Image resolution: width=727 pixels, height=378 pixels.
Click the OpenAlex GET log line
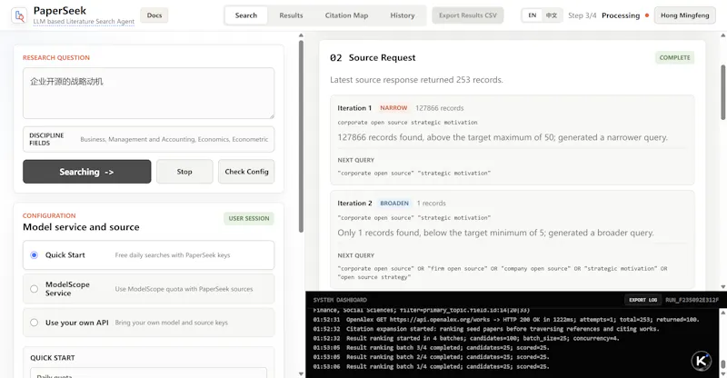click(506, 320)
